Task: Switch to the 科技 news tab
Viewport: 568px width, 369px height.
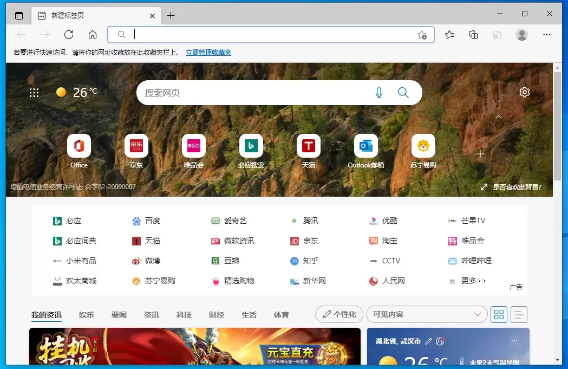Action: click(184, 314)
